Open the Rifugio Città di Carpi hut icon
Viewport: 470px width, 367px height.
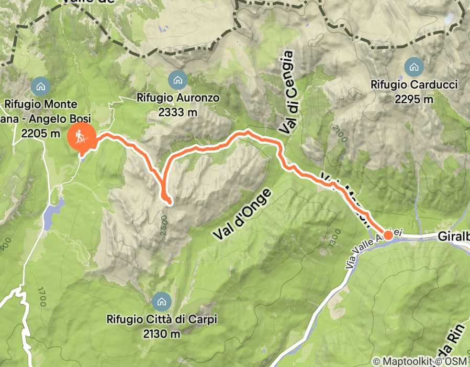pos(162,301)
